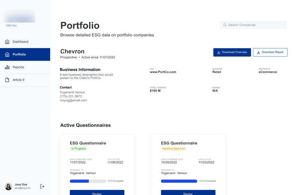
Task: Click the Portfolio house icon in sidebar
Action: click(7, 55)
